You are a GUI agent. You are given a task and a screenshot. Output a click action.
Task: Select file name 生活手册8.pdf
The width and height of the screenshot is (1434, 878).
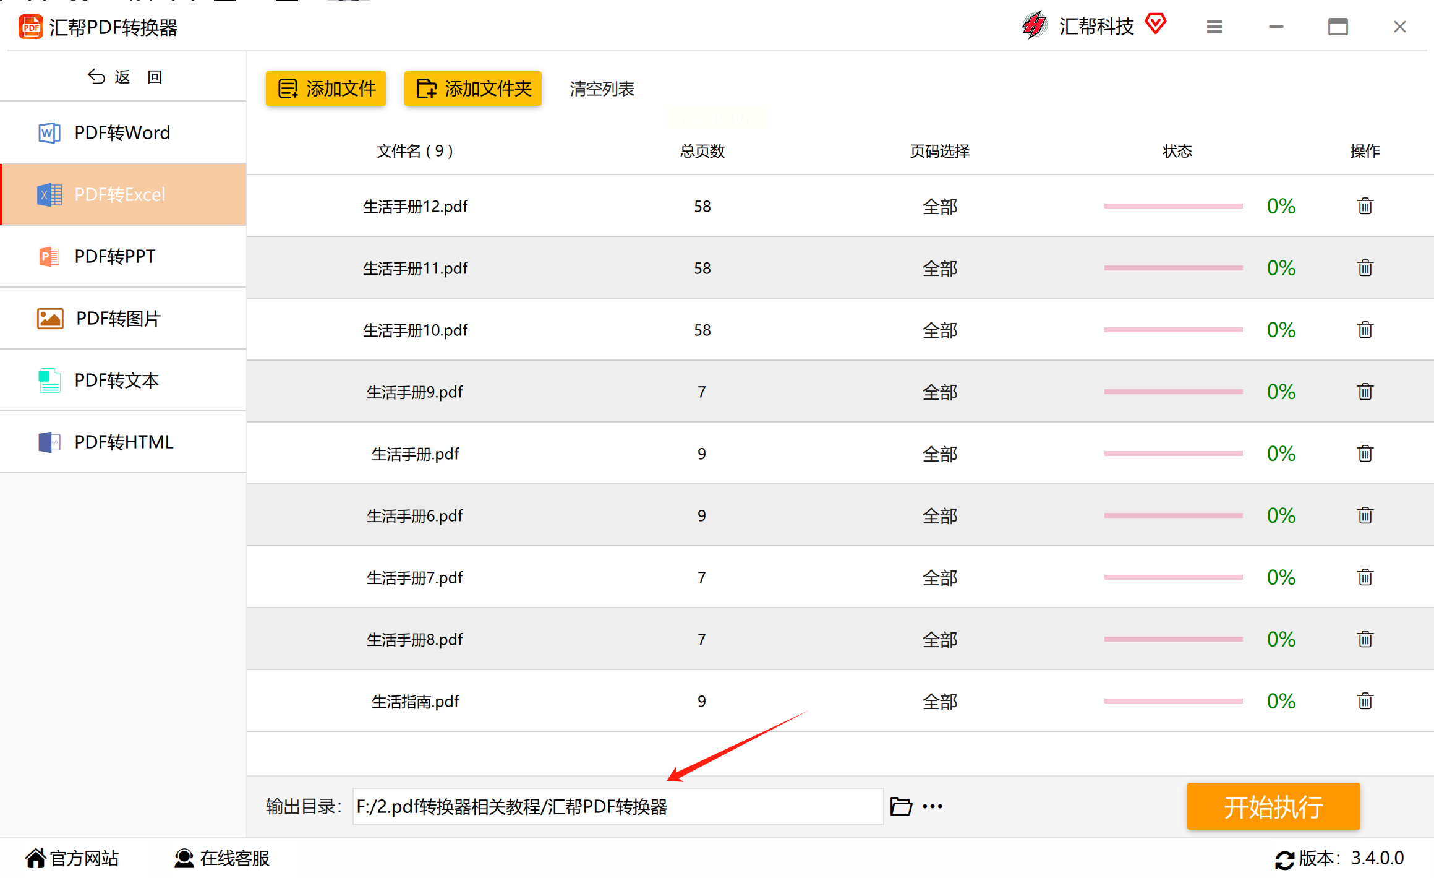click(415, 639)
